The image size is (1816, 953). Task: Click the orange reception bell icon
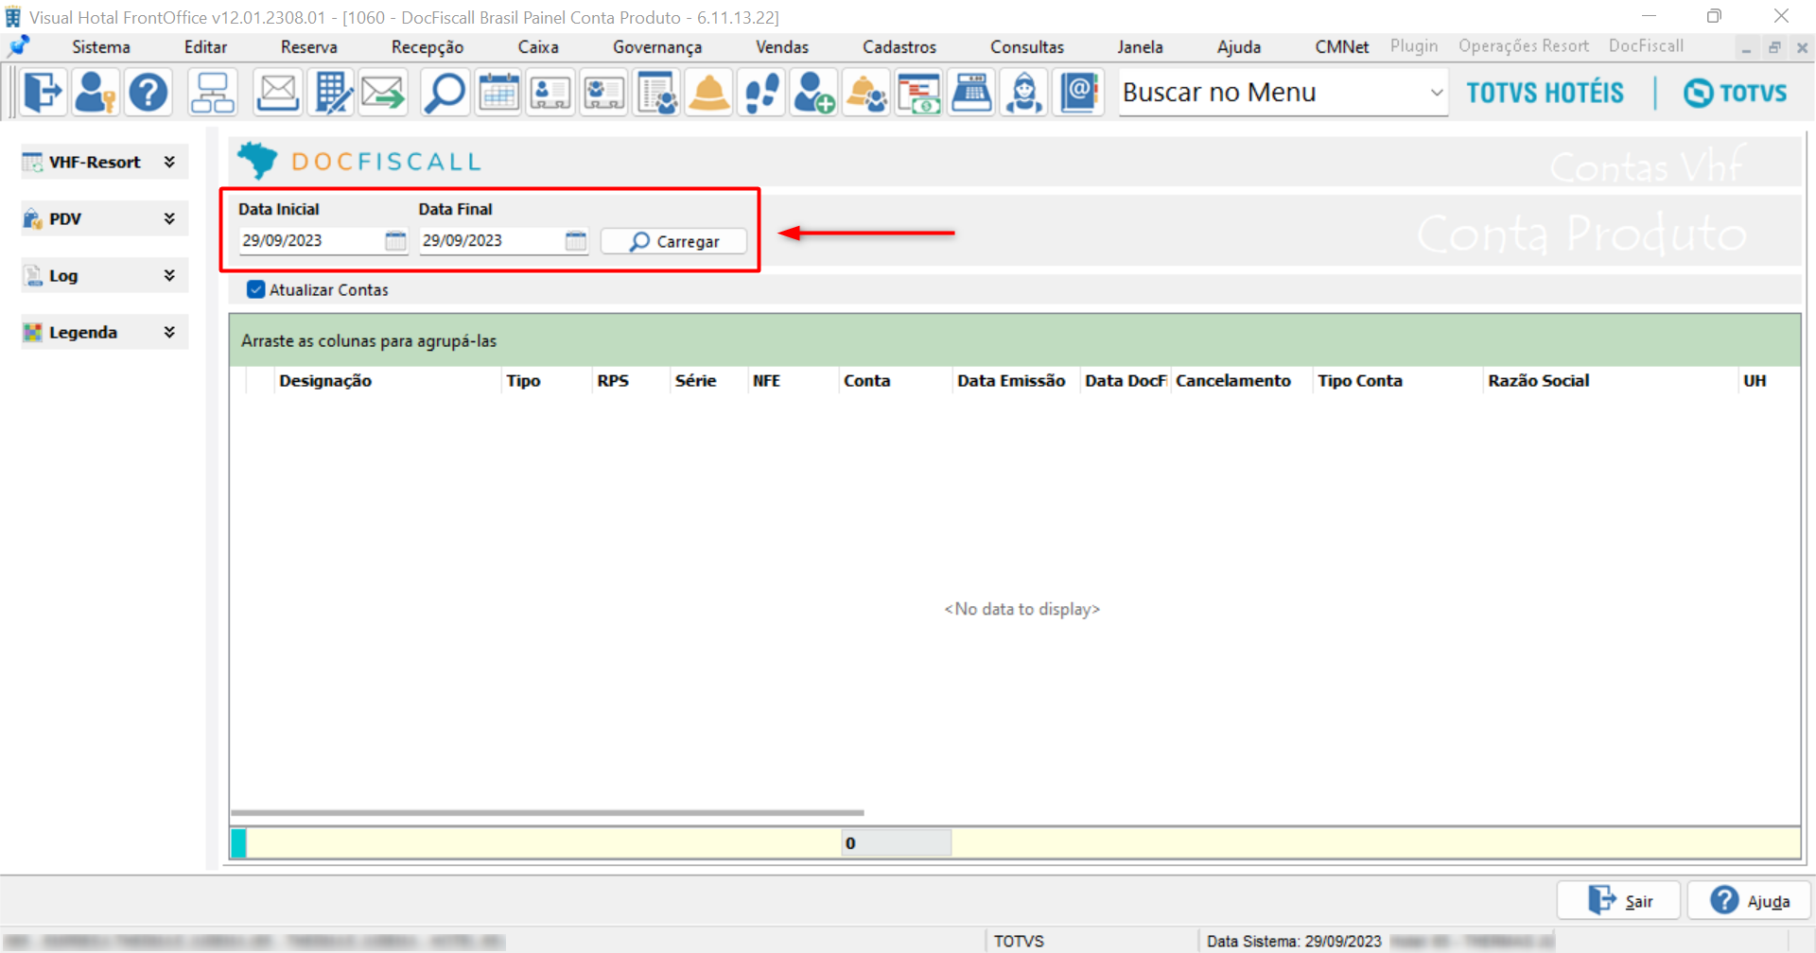tap(709, 93)
